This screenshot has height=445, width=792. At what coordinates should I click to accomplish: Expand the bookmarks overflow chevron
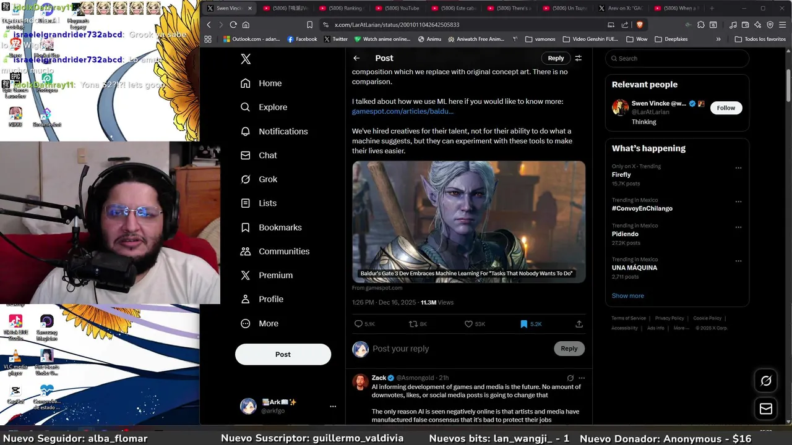click(718, 39)
